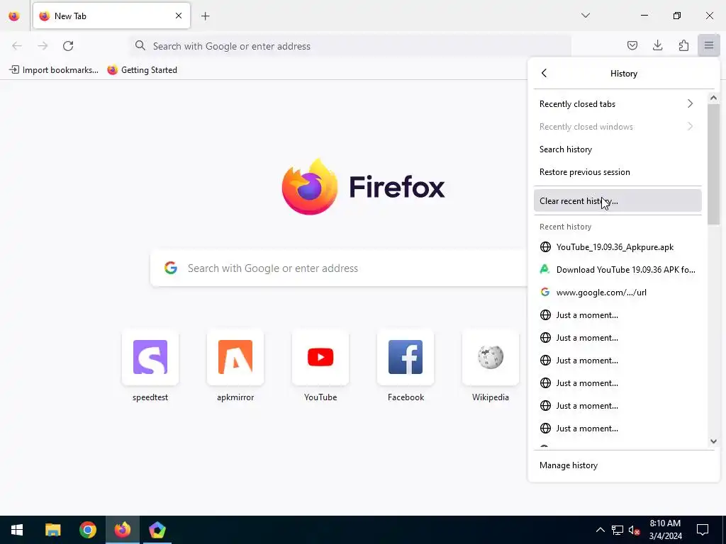This screenshot has height=544, width=726.
Task: Open the Windows Start menu
Action: [x=17, y=530]
